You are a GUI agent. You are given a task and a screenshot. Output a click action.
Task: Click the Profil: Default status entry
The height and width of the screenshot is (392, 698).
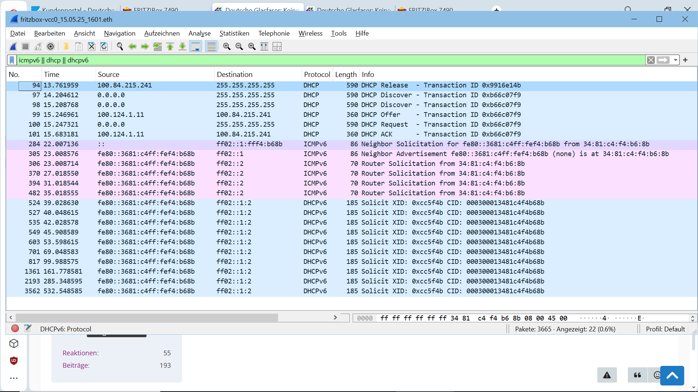(x=665, y=329)
